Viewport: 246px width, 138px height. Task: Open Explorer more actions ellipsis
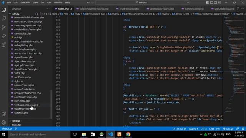48,9
